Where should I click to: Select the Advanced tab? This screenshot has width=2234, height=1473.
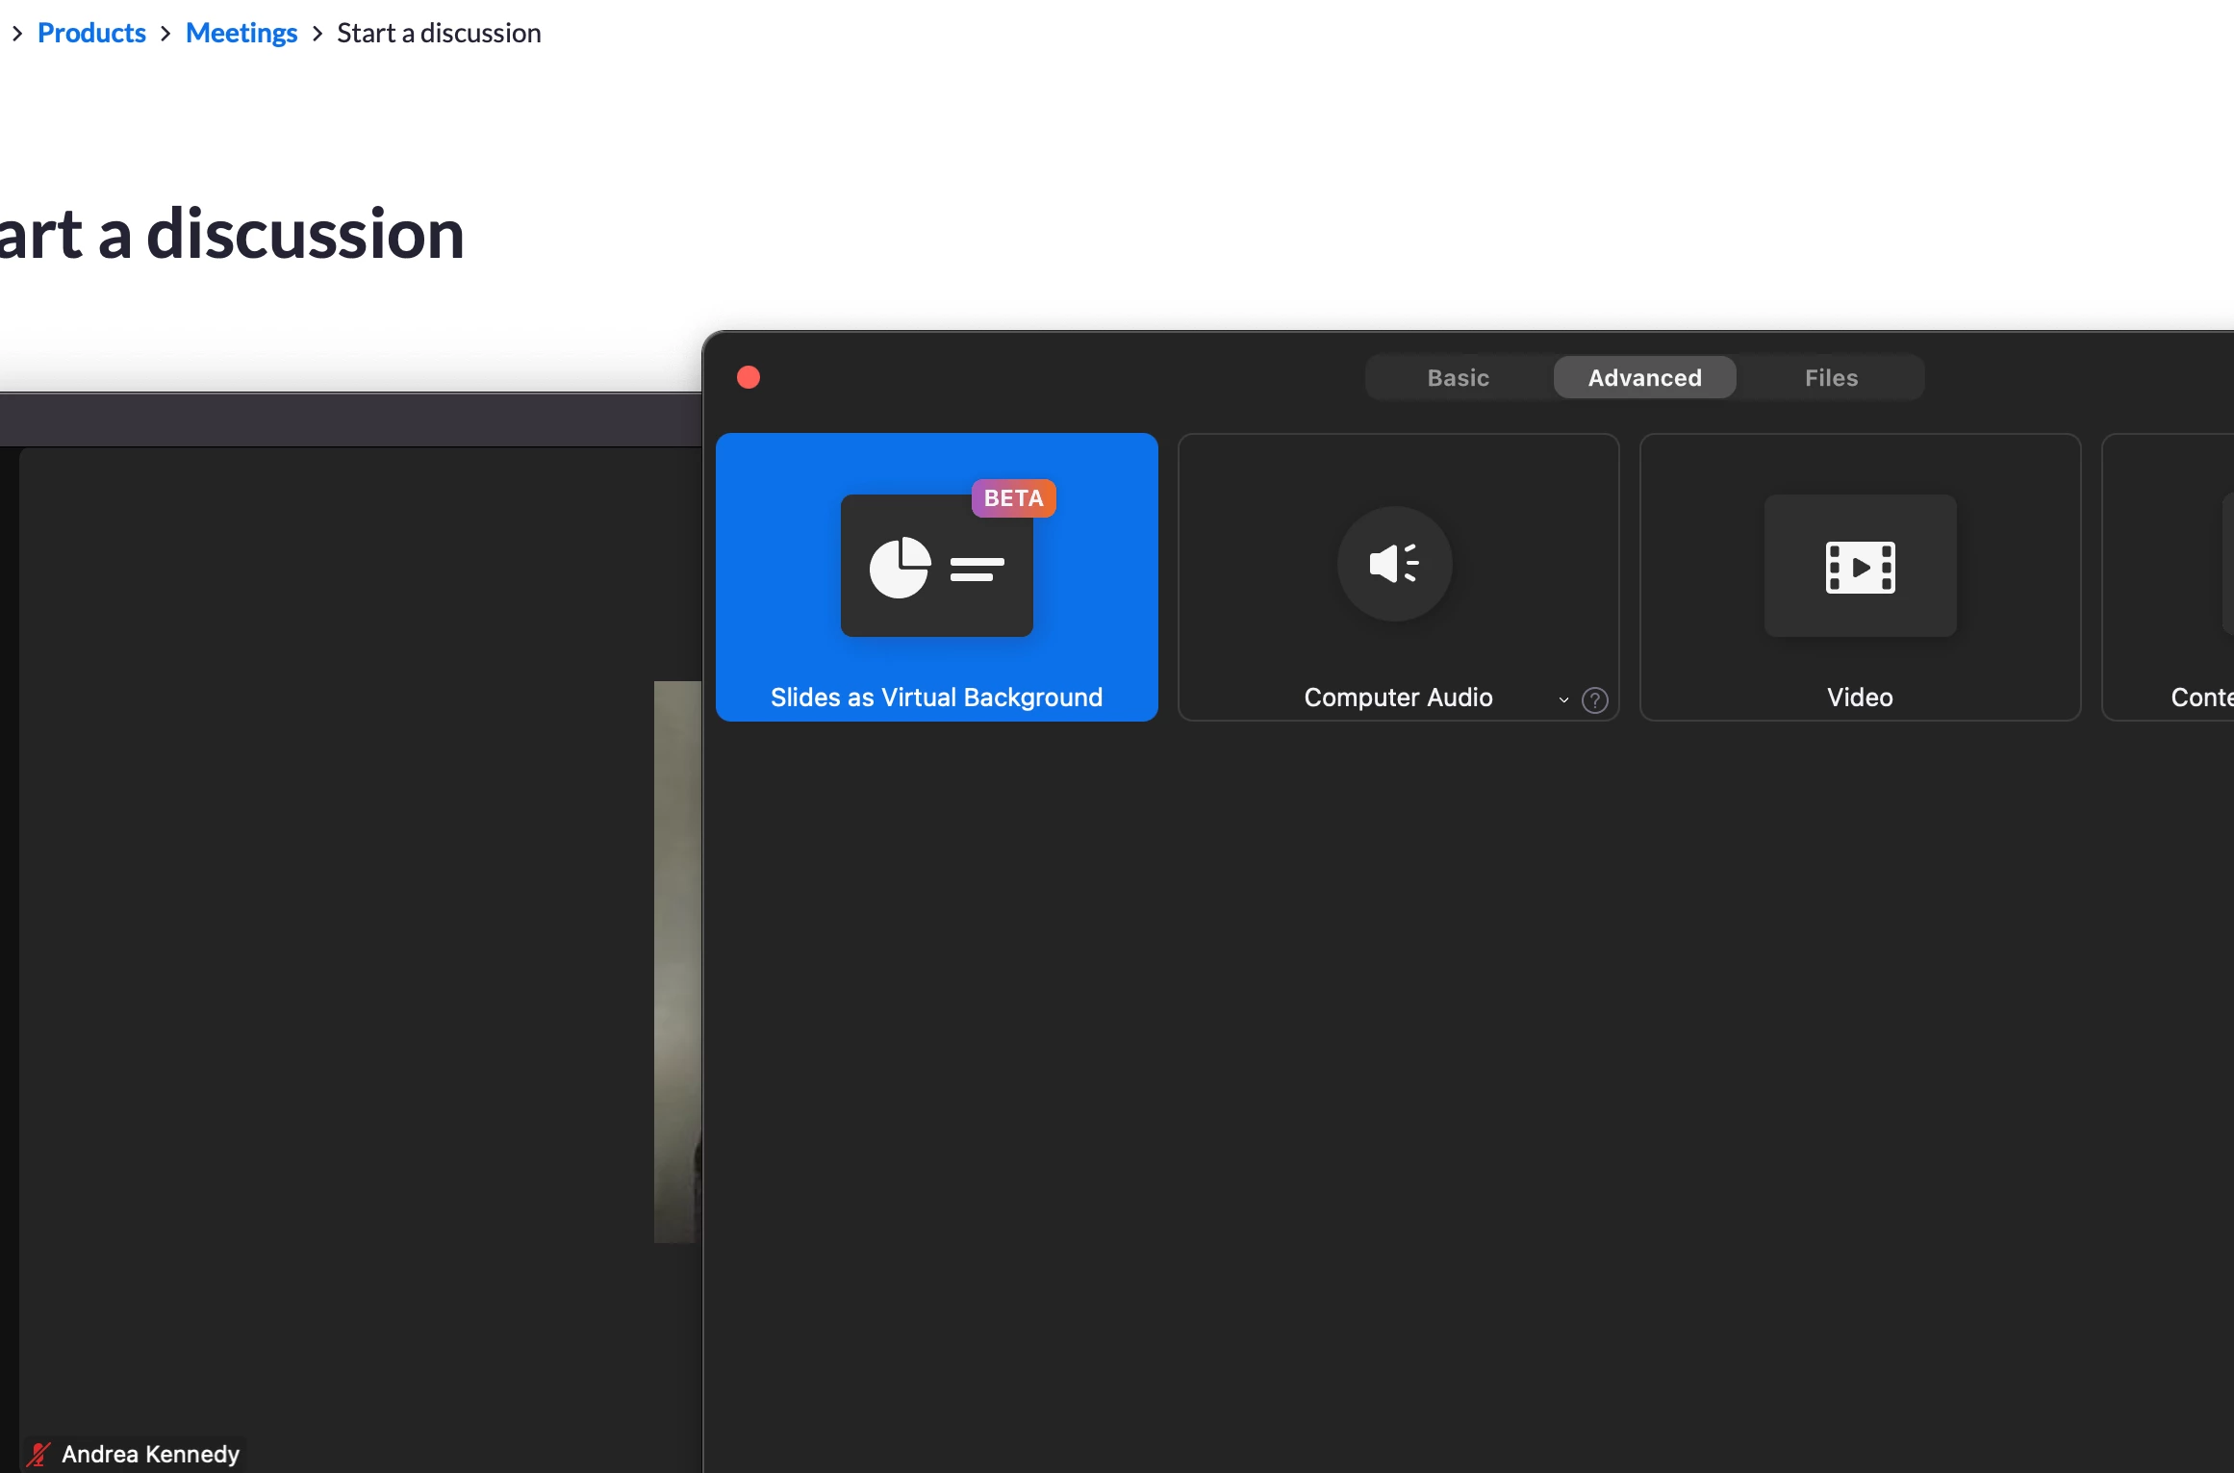click(1644, 378)
